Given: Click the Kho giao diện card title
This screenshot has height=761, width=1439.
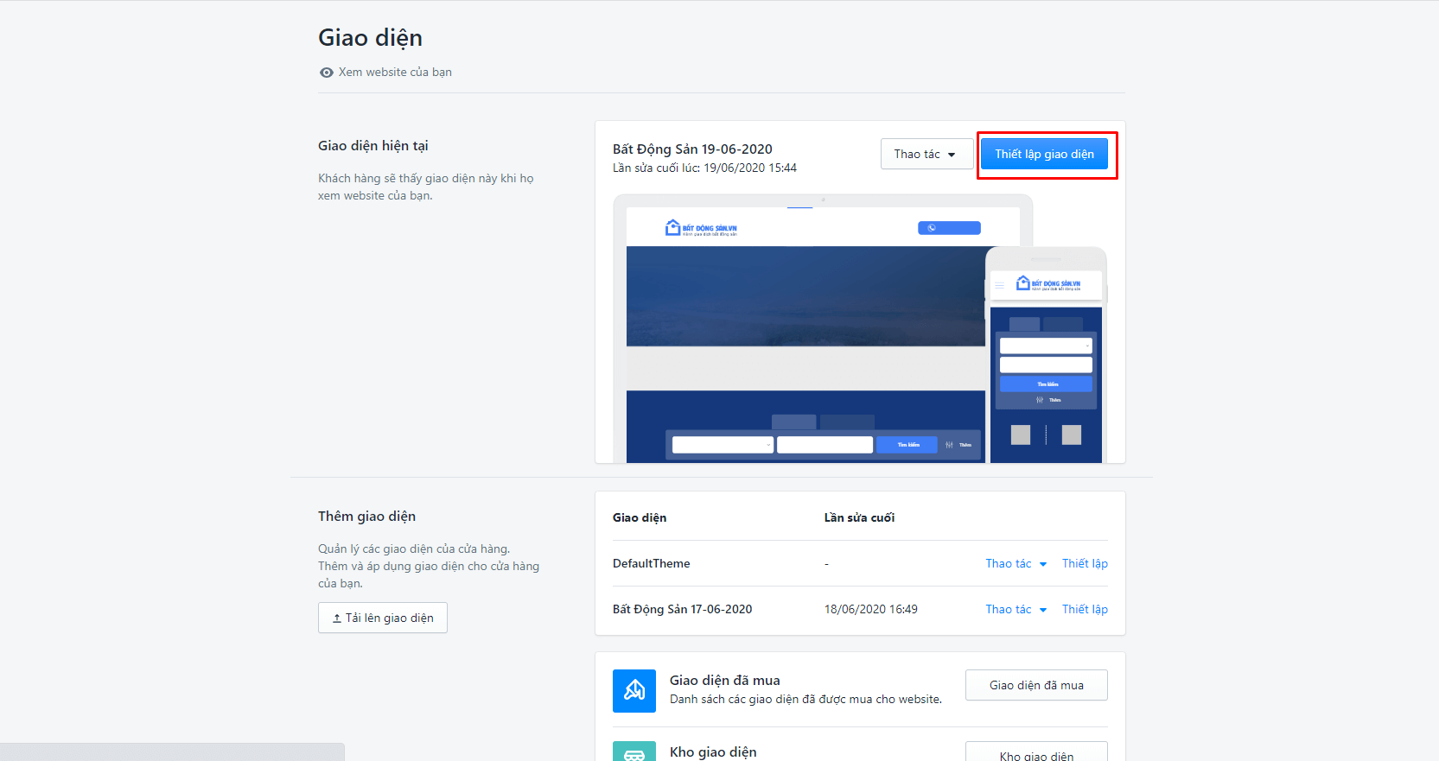Looking at the screenshot, I should point(713,751).
